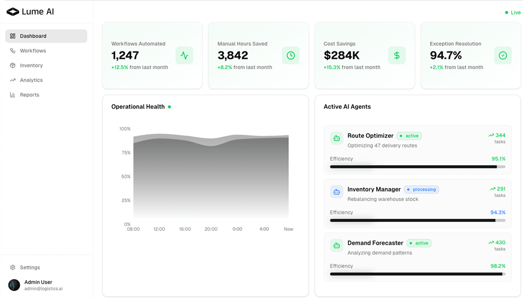Viewport: 527px width, 299px height.
Task: Go to Workflows in the sidebar
Action: click(x=33, y=51)
